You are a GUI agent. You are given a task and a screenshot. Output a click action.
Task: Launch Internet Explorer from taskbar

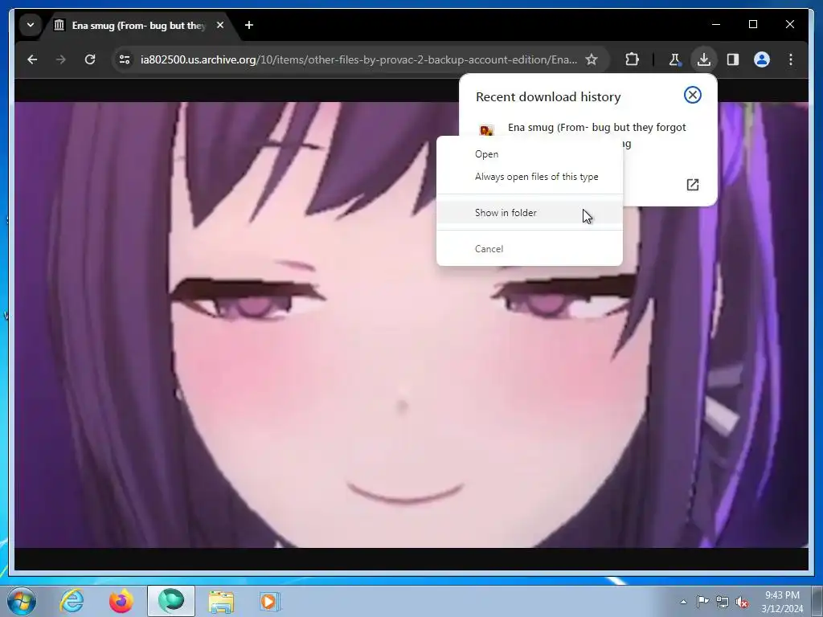[72, 601]
